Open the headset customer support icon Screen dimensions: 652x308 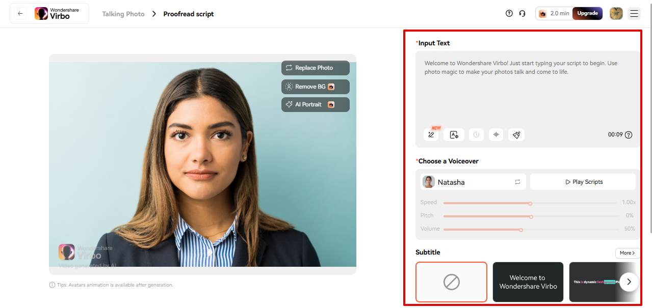tap(522, 14)
